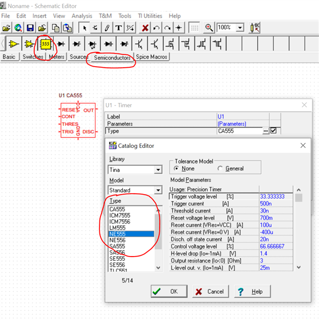Switch to the Basic tab

coord(9,57)
